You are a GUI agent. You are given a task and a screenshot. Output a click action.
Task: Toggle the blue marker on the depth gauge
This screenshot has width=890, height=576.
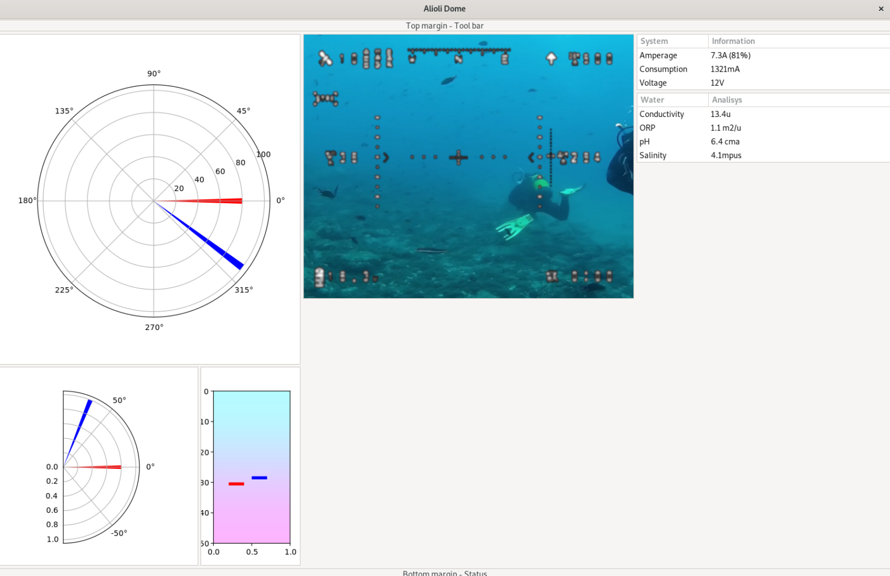tap(260, 477)
